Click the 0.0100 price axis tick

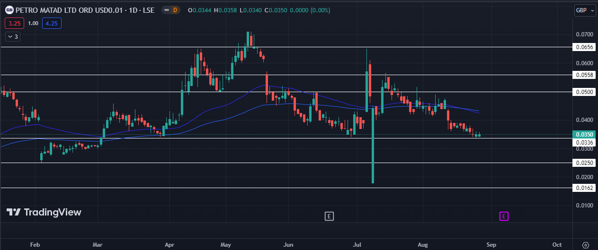[585, 205]
